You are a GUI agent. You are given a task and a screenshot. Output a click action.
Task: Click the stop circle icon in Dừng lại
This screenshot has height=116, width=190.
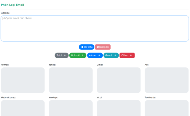click(98, 47)
